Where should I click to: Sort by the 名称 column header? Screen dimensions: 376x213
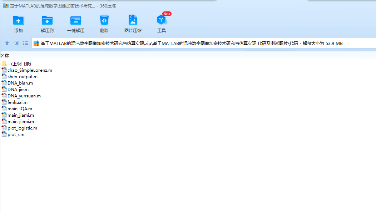5,56
